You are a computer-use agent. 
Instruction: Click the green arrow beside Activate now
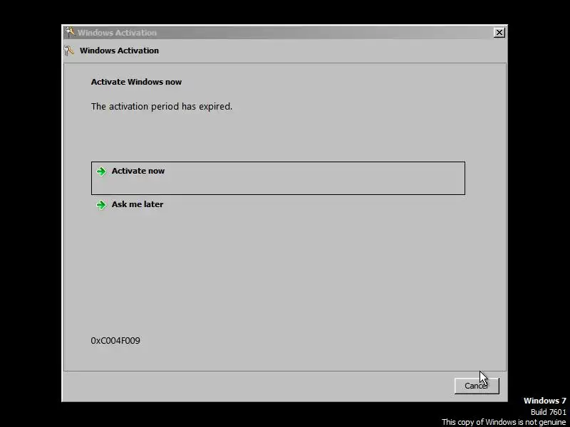point(101,171)
